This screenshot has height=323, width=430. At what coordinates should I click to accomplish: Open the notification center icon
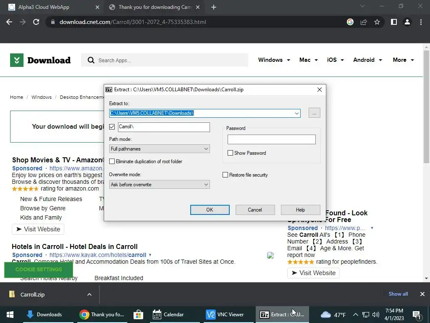click(416, 315)
